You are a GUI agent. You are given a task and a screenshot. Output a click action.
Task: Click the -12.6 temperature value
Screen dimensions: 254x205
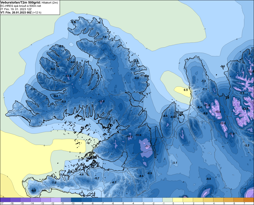tap(223, 123)
